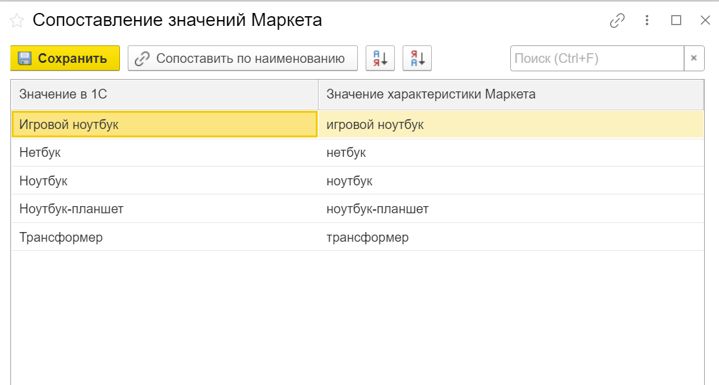Copy link via chain icon

click(617, 21)
